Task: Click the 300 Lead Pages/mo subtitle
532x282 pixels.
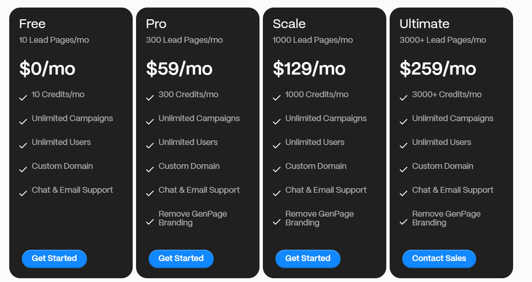Action: [184, 40]
